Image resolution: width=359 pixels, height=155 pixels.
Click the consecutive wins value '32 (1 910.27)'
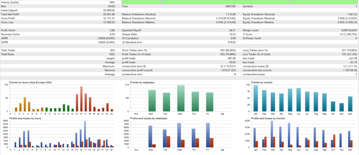point(228,66)
